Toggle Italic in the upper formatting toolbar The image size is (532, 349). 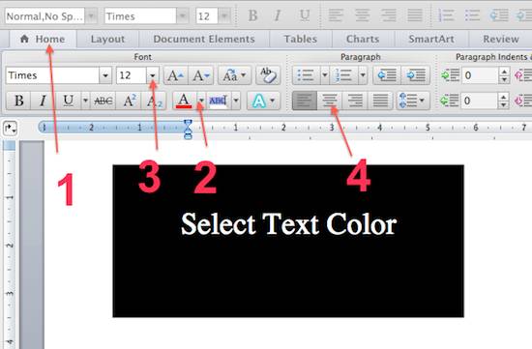coord(278,15)
